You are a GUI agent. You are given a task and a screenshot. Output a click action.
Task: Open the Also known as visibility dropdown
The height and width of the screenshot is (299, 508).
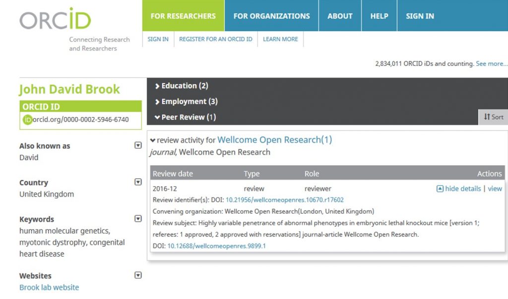tap(138, 146)
